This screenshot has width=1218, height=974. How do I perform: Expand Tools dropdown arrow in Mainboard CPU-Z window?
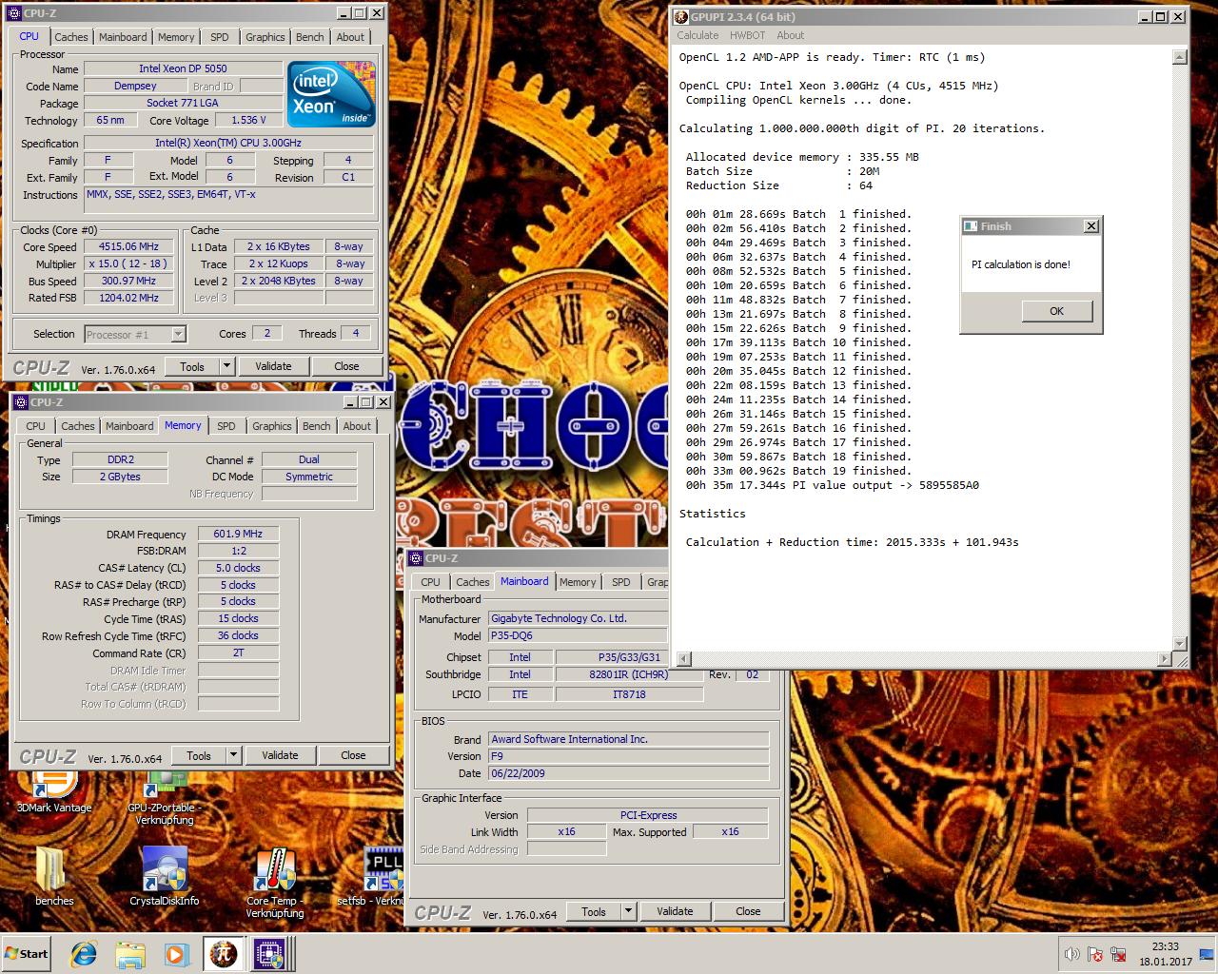tap(628, 911)
